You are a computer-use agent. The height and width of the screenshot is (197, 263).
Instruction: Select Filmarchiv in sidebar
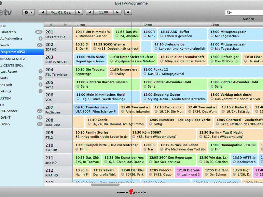click(22, 32)
